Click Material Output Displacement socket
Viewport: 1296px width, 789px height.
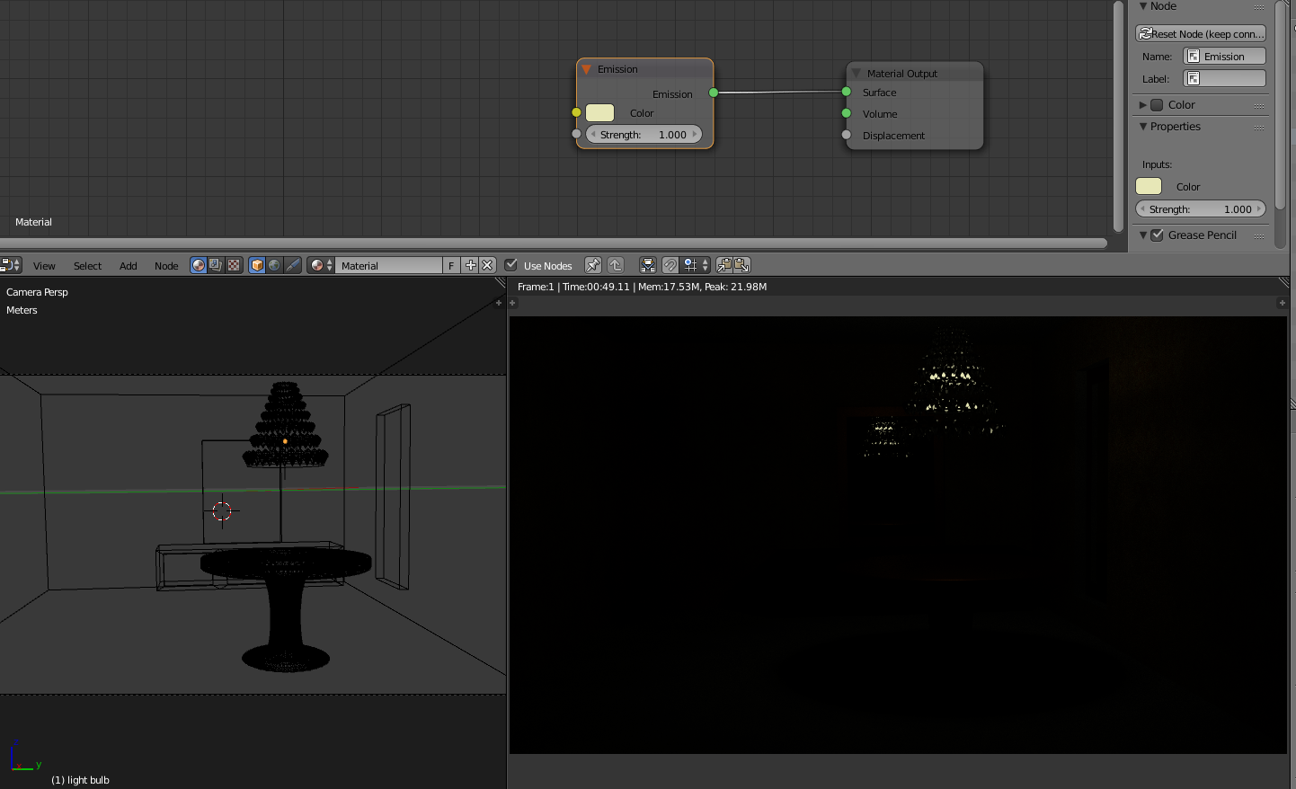coord(847,135)
